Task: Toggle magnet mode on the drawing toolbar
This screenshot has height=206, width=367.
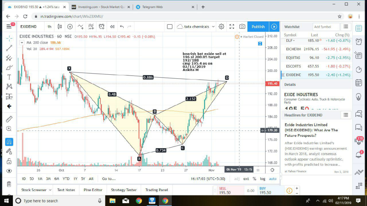Action: tap(9, 142)
